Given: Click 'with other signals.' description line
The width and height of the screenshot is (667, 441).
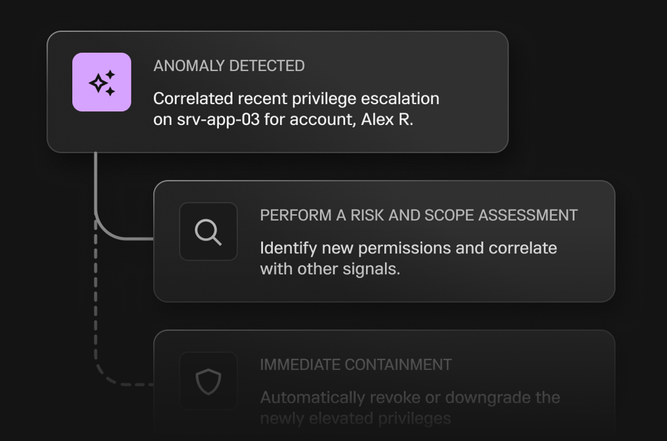Looking at the screenshot, I should 330,268.
